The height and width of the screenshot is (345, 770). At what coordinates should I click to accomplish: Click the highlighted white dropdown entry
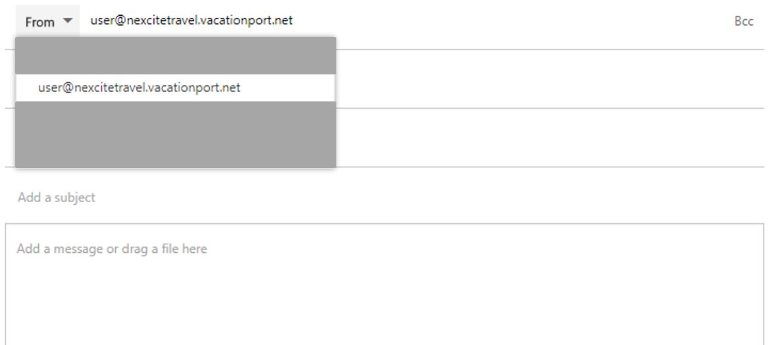pos(175,88)
